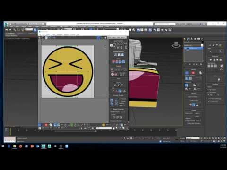Viewport: 227px width, 170px height.
Task: Click Planar Map icon in Projection rollout
Action: tap(210, 60)
